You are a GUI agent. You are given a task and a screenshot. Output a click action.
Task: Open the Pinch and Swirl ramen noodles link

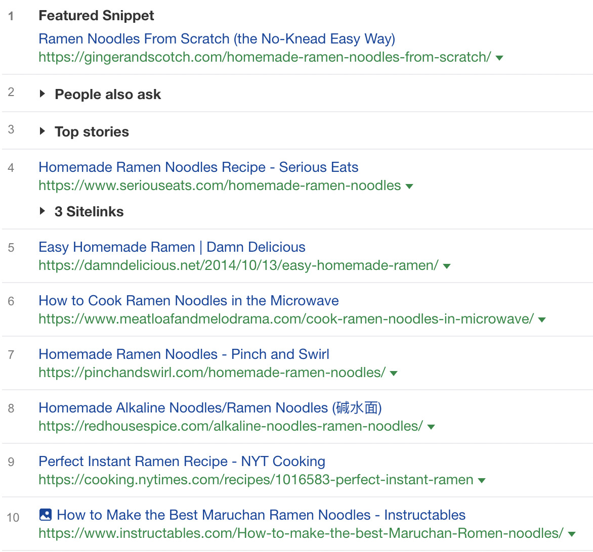[x=184, y=354]
